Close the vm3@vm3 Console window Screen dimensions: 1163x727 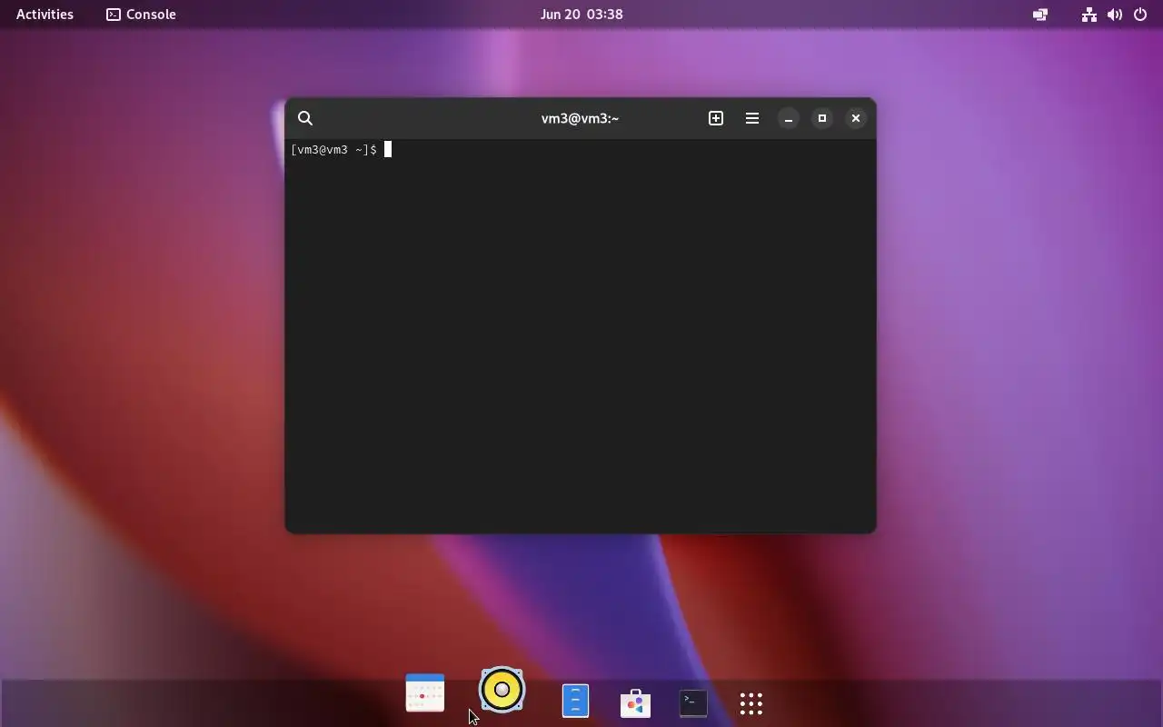[856, 118]
